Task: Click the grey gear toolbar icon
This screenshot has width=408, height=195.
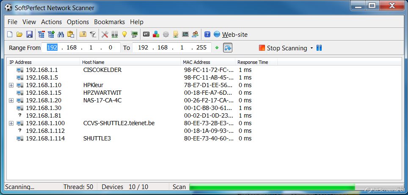Action: pos(166,34)
